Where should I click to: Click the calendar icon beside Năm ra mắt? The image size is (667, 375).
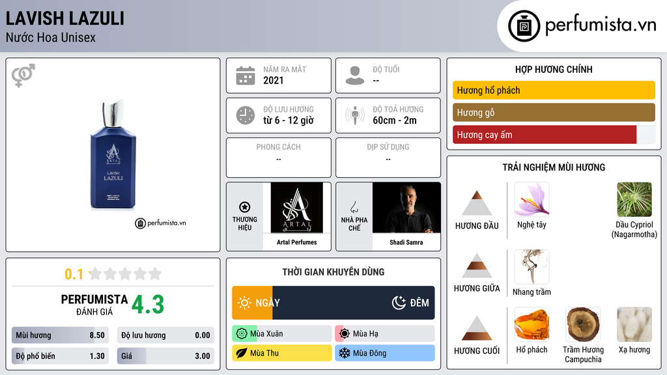[246, 76]
